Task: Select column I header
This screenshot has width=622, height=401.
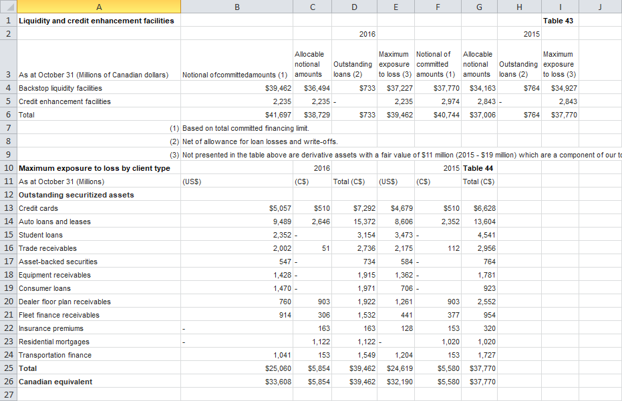Action: click(x=560, y=7)
